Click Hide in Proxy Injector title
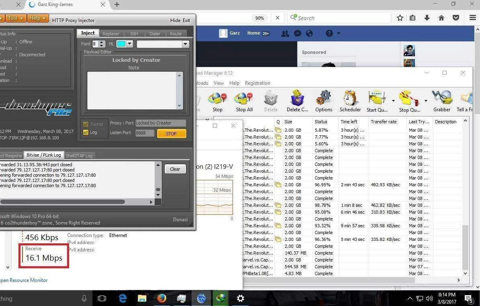The width and height of the screenshot is (480, 306). [x=175, y=20]
